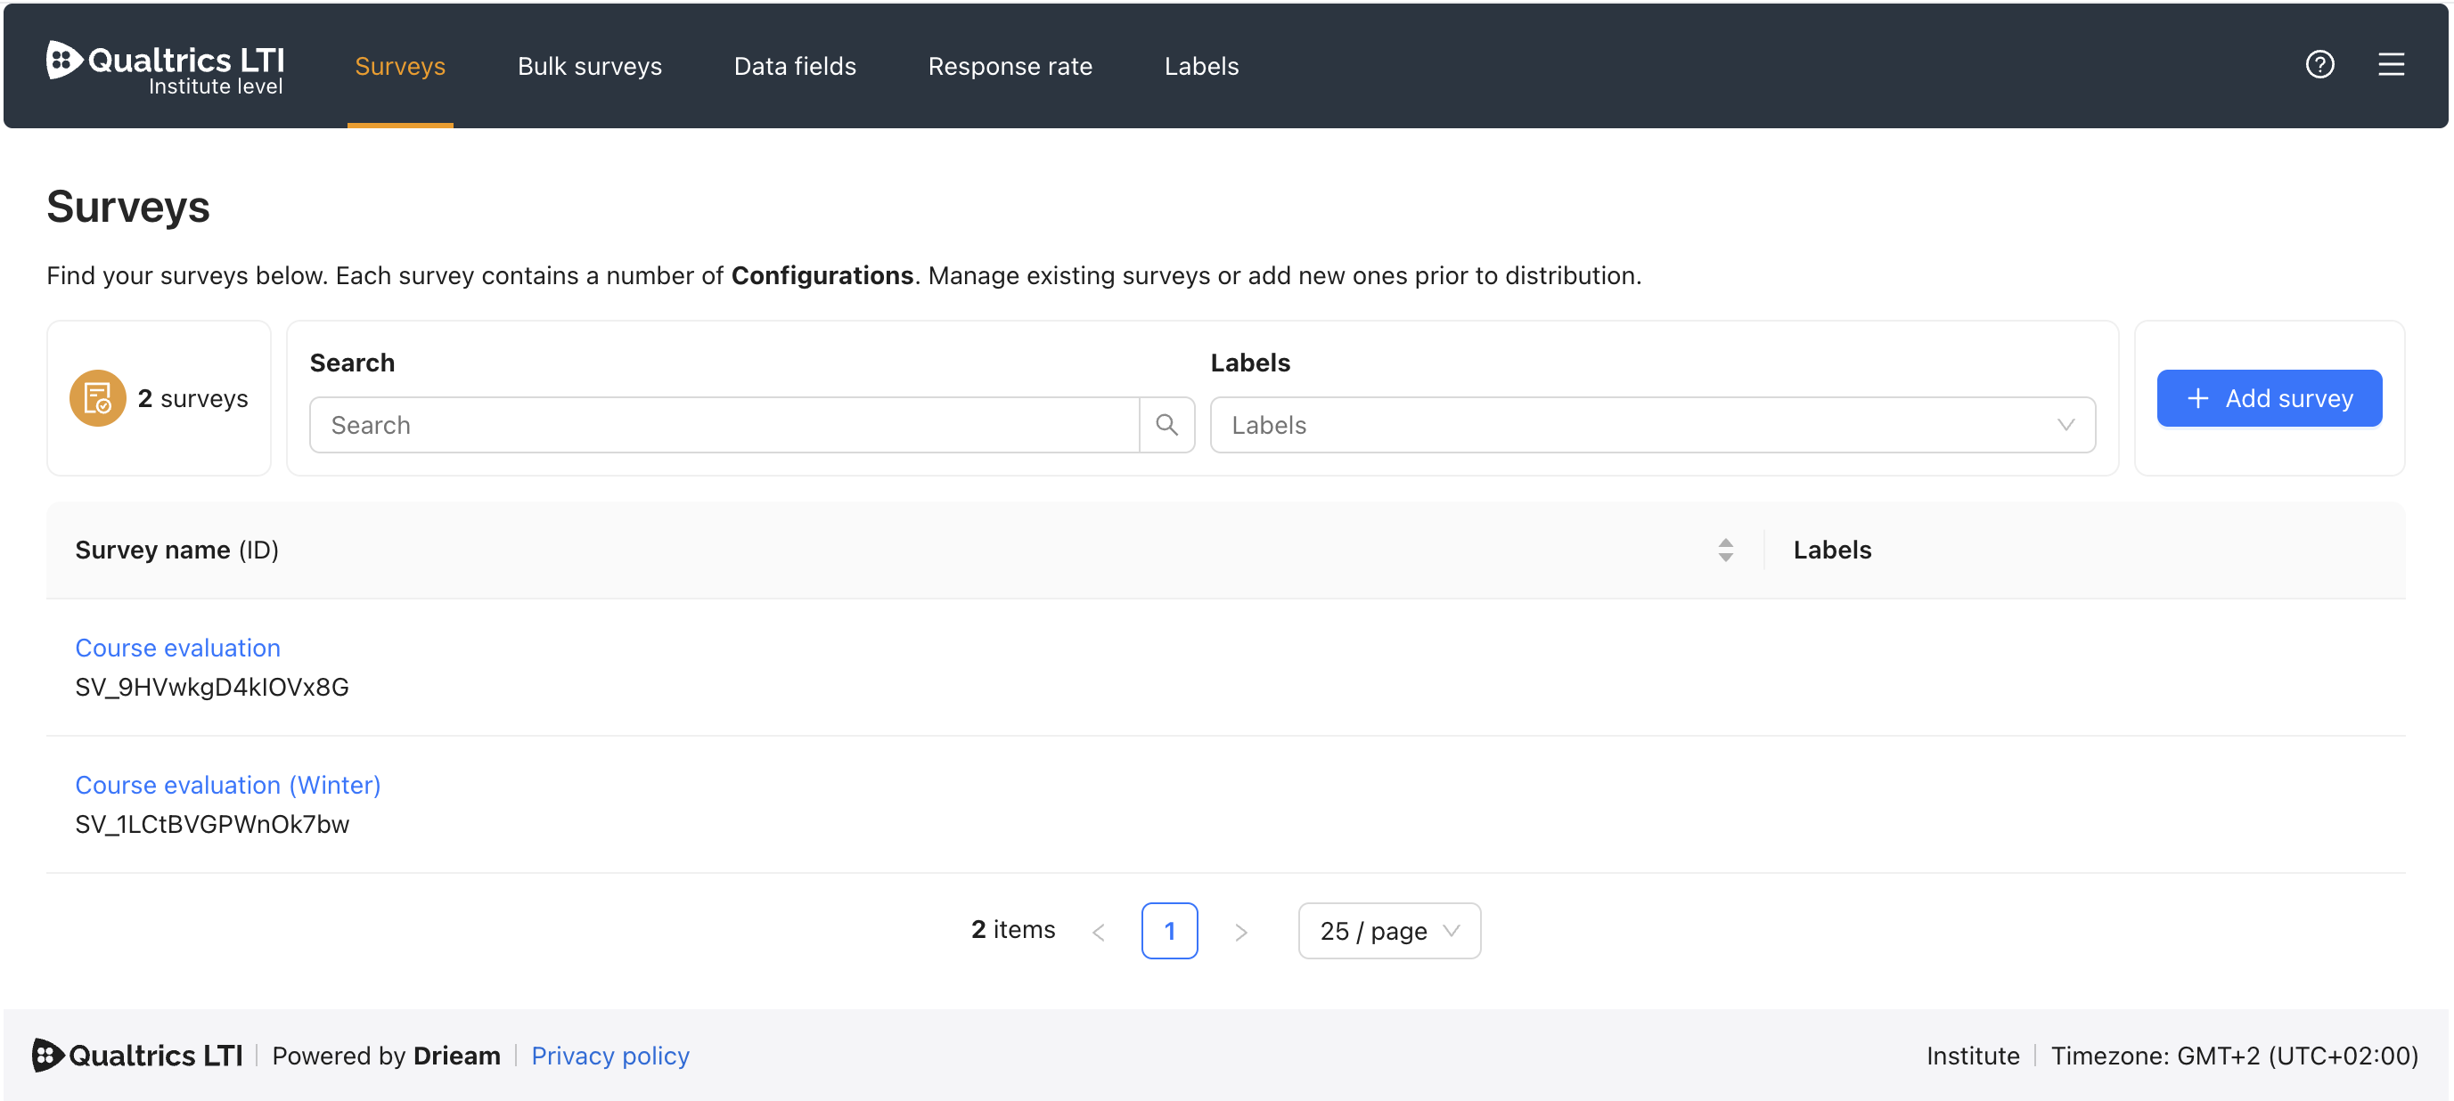
Task: Open the Privacy policy link
Action: pos(609,1056)
